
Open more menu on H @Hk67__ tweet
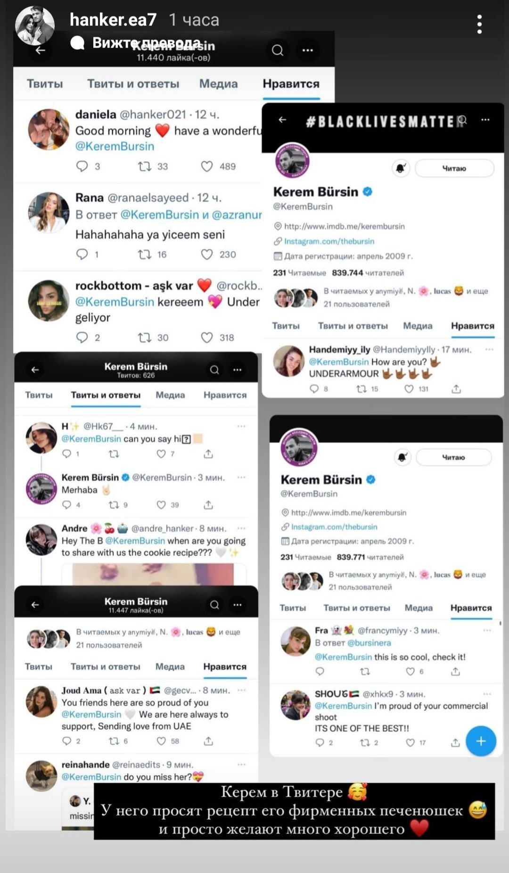(241, 426)
